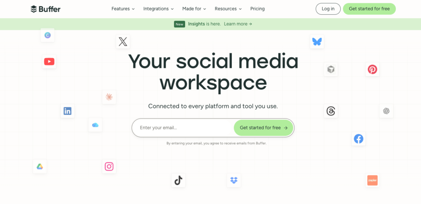The width and height of the screenshot is (421, 204).
Task: Expand the Integrations dropdown menu
Action: point(158,9)
